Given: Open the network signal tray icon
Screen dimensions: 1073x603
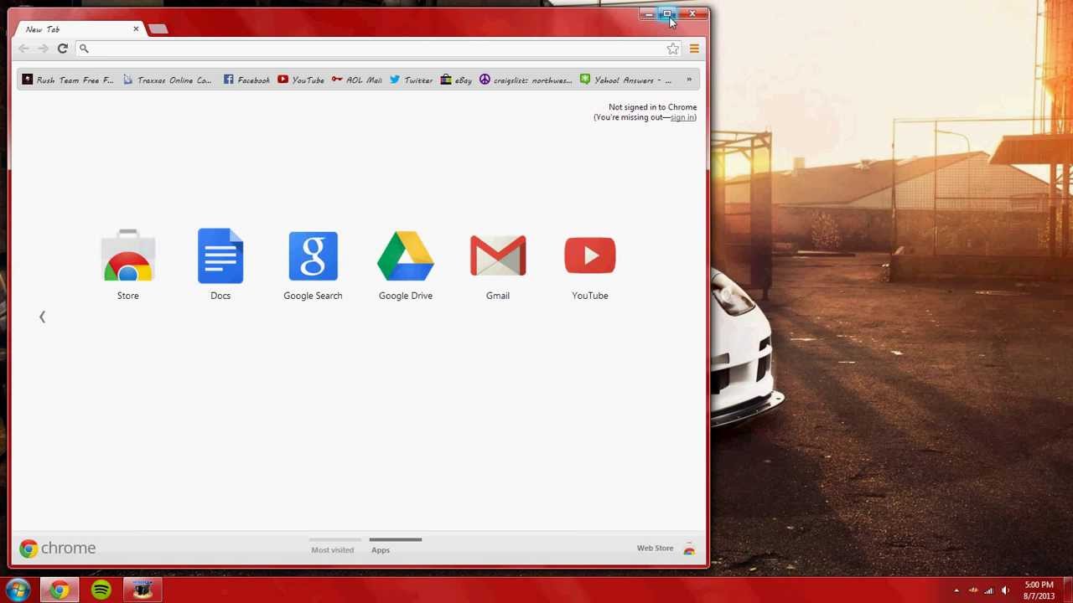Looking at the screenshot, I should point(989,590).
